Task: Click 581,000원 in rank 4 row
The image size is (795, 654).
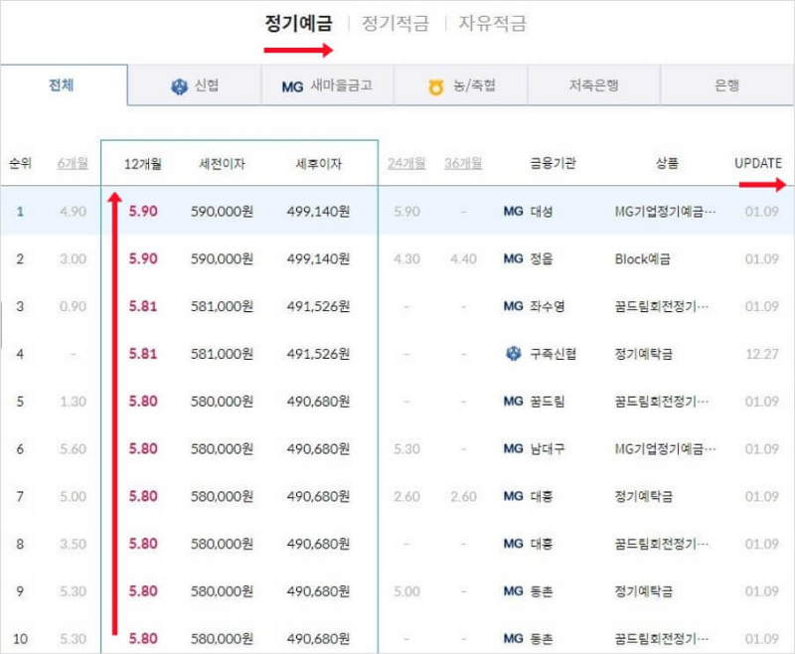Action: (x=222, y=354)
